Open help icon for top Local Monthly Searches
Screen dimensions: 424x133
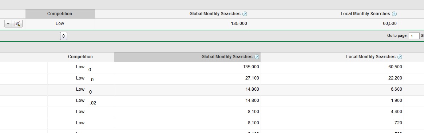(394, 14)
